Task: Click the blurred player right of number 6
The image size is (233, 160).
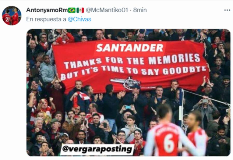Action: [x=196, y=133]
